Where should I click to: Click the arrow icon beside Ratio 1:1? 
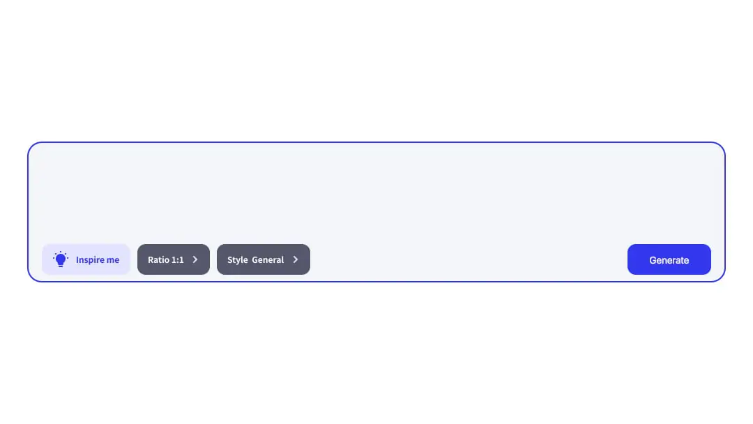[x=195, y=259]
